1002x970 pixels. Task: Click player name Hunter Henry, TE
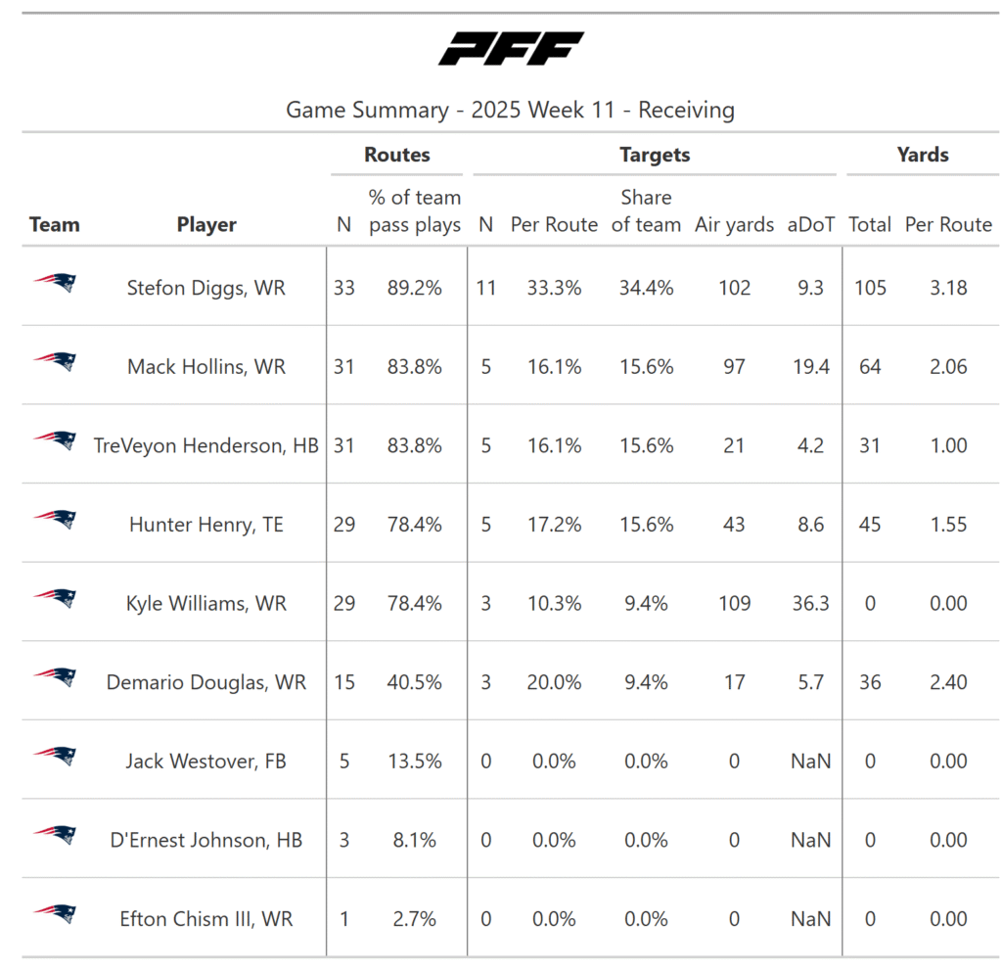pyautogui.click(x=206, y=525)
